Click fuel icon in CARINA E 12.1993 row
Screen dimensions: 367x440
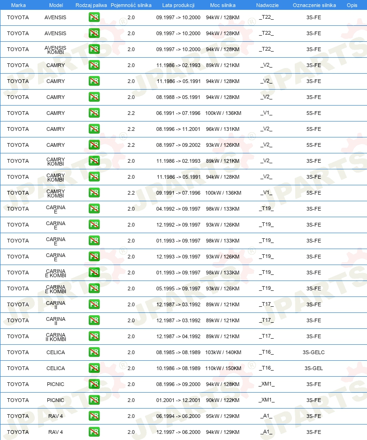point(94,257)
